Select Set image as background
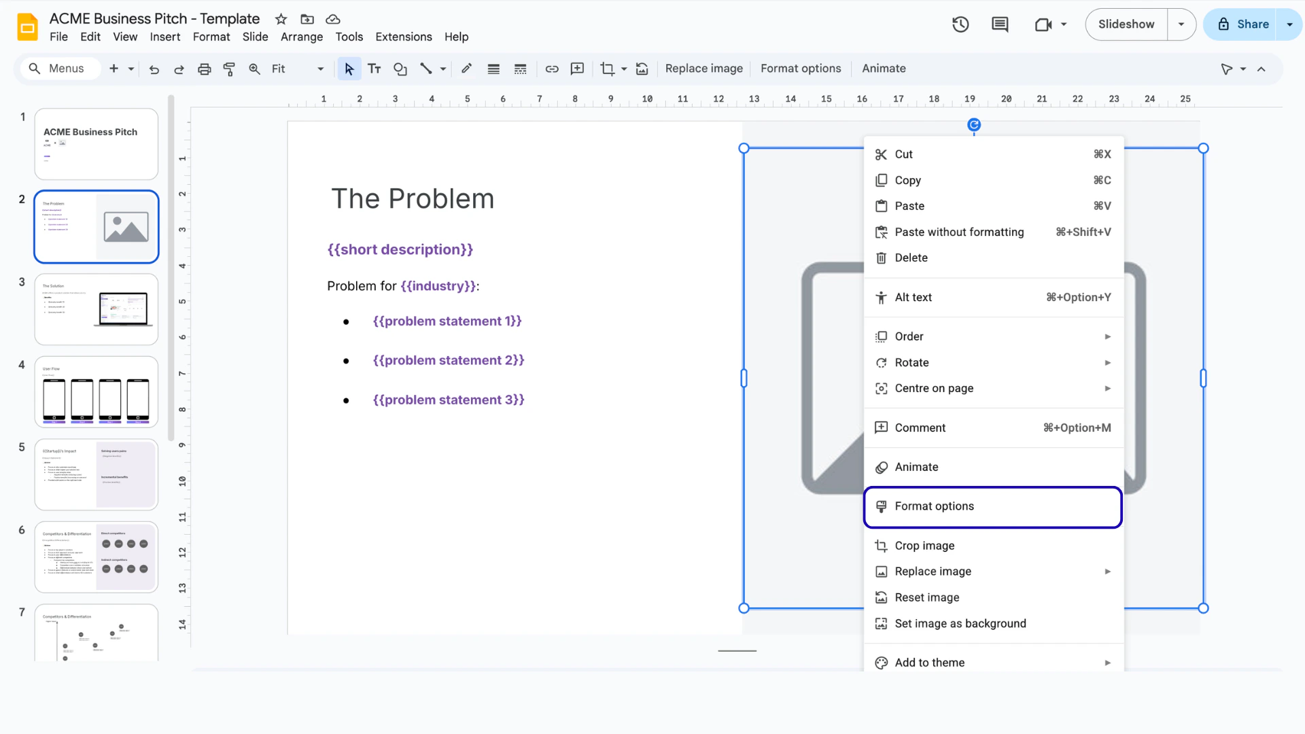 [960, 623]
